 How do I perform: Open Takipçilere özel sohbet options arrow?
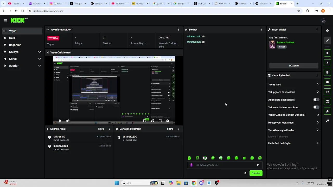[x=318, y=92]
